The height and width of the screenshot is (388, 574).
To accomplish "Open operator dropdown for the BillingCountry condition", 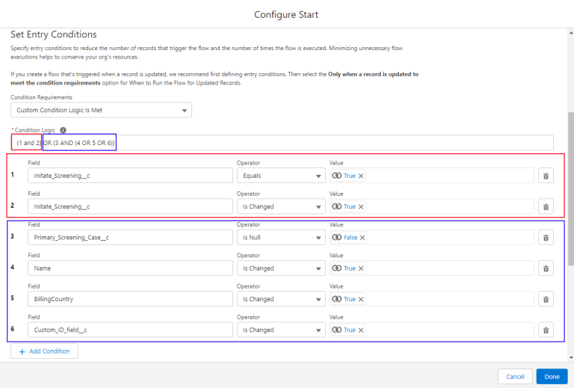I will pyautogui.click(x=281, y=299).
